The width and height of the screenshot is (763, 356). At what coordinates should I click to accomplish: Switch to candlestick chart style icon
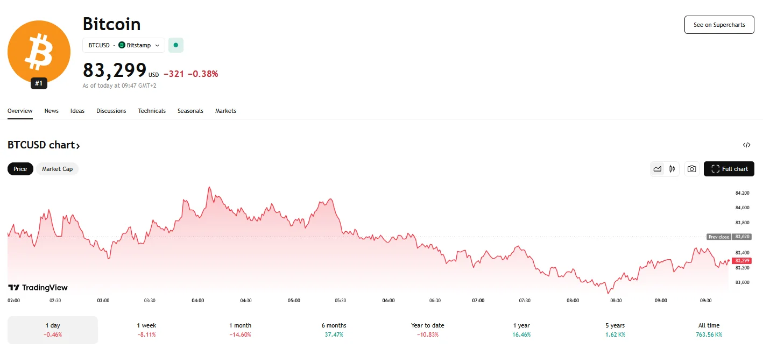[x=672, y=169]
